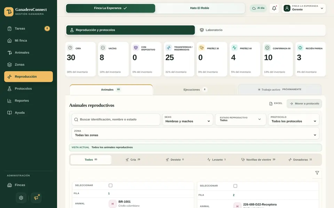
Task: Expand the Zona dropdown
Action: (x=195, y=133)
